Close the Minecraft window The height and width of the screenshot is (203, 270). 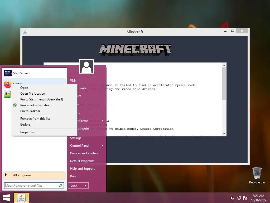click(242, 31)
